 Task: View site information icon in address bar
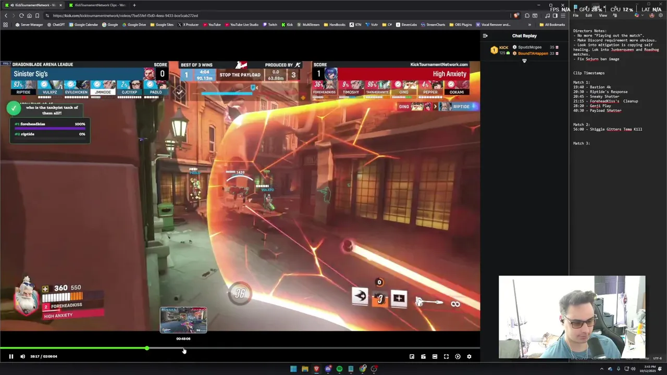[x=47, y=16]
